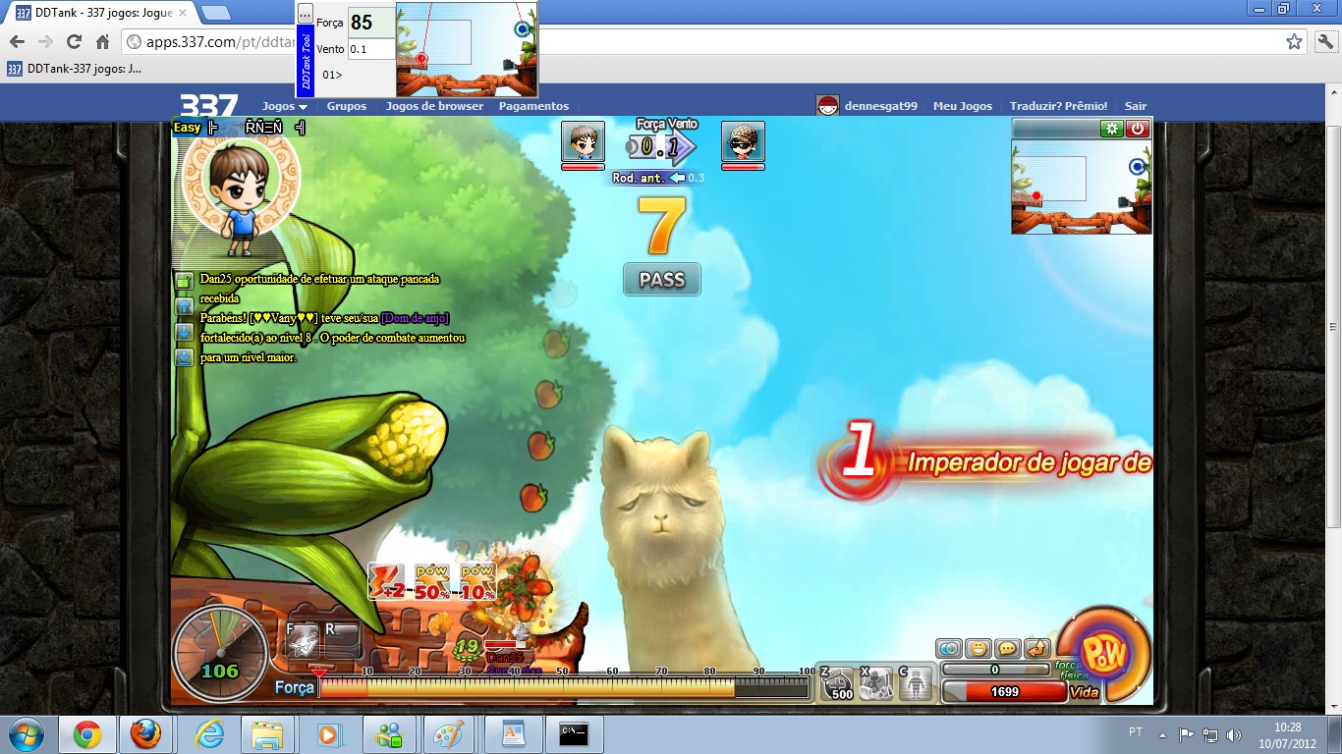Click chat scroll to top arrow icon
The height and width of the screenshot is (754, 1342).
coord(184,307)
